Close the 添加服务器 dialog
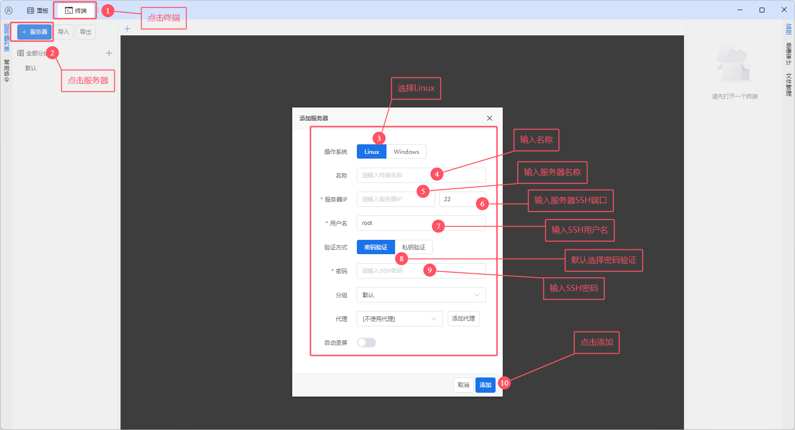This screenshot has width=795, height=430. 489,118
